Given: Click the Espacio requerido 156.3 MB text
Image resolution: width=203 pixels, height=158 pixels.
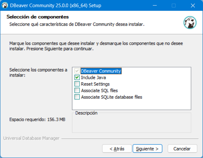Looking at the screenshot, I should 37,120.
